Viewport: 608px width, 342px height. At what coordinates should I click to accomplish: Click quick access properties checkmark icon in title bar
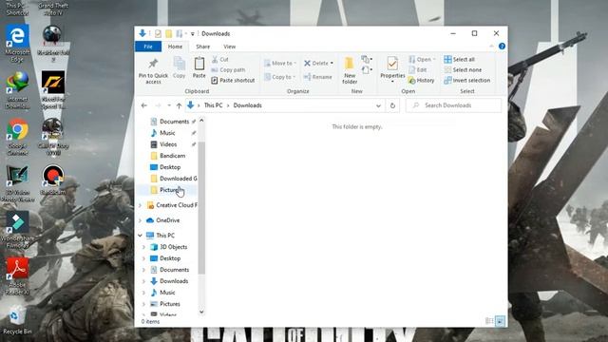point(158,34)
